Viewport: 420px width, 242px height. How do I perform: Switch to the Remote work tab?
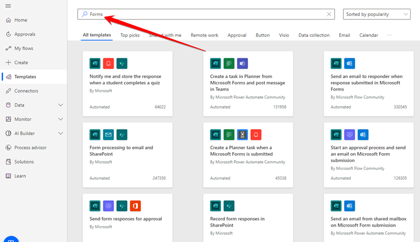(x=204, y=35)
